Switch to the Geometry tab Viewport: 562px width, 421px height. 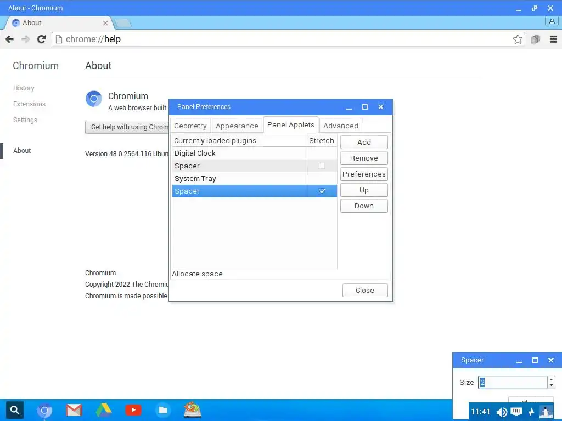pyautogui.click(x=190, y=126)
